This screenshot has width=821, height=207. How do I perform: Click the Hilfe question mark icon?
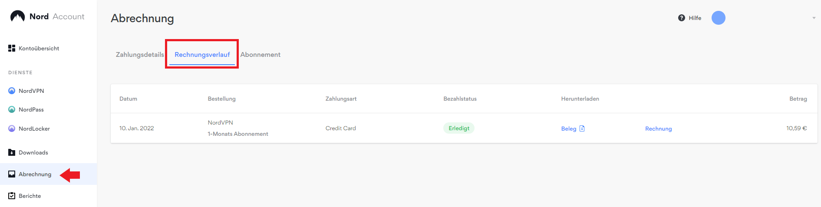[x=682, y=18]
